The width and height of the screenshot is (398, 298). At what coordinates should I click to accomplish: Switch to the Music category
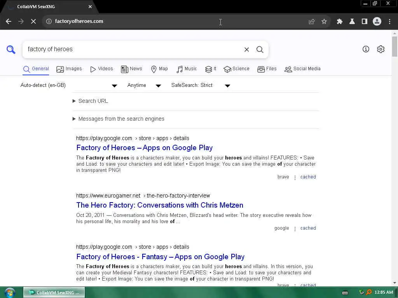(187, 69)
